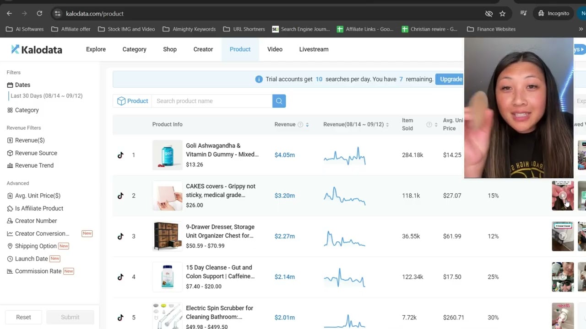Sort by Item Sold column

[x=436, y=124]
